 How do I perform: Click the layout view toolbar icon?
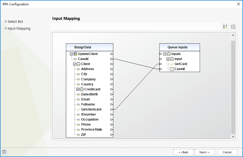click(233, 27)
